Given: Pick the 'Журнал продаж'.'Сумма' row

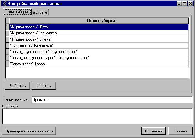Looking at the screenshot, I should (x=97, y=39).
